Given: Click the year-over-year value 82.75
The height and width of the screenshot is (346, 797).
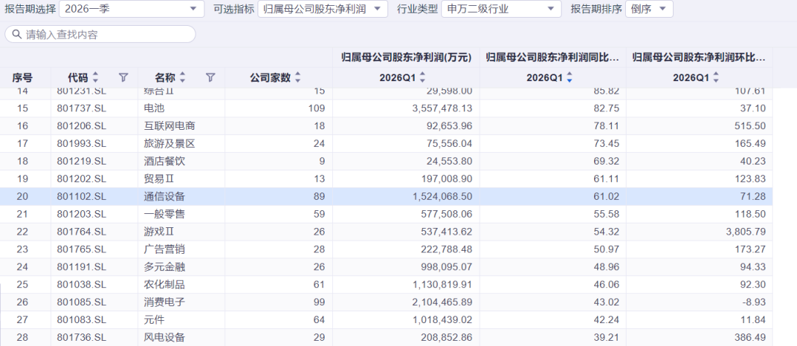Looking at the screenshot, I should 608,108.
